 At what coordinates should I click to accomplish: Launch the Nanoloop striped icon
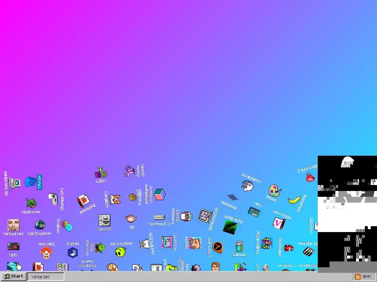pyautogui.click(x=233, y=197)
